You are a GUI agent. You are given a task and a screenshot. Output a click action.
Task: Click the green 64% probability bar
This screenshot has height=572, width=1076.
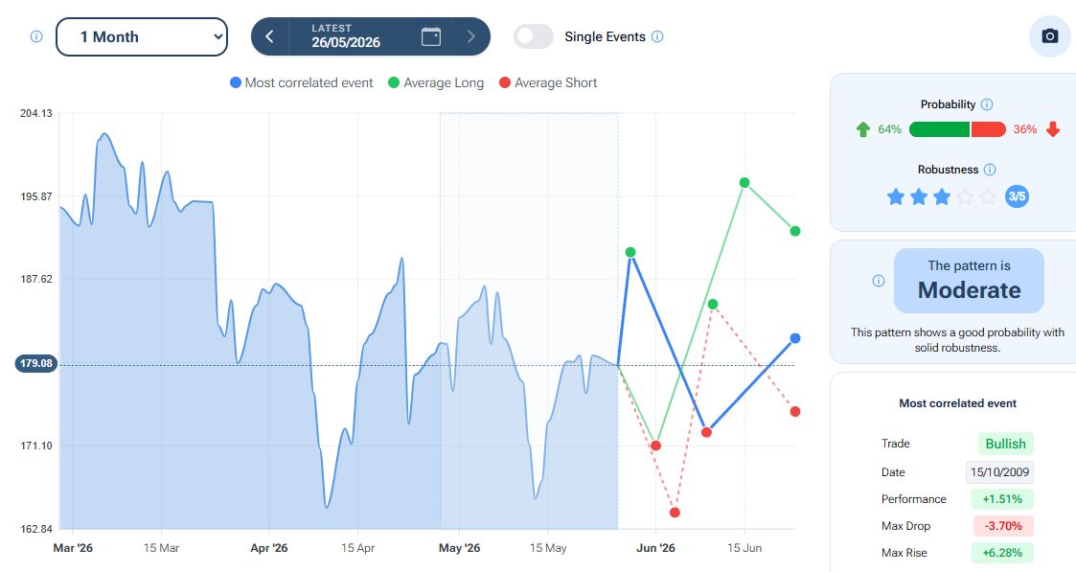(939, 129)
